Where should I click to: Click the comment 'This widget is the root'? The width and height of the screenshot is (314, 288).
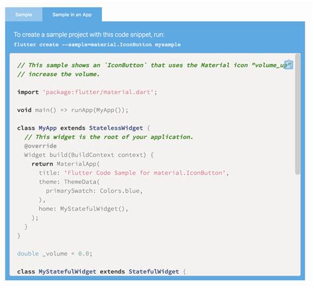[x=109, y=137]
